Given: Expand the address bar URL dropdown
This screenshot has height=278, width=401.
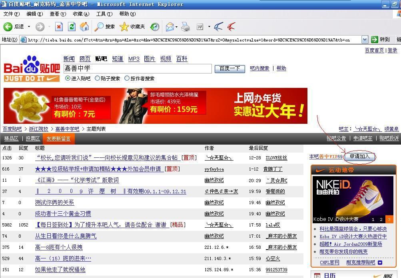Looking at the screenshot, I should click(365, 40).
